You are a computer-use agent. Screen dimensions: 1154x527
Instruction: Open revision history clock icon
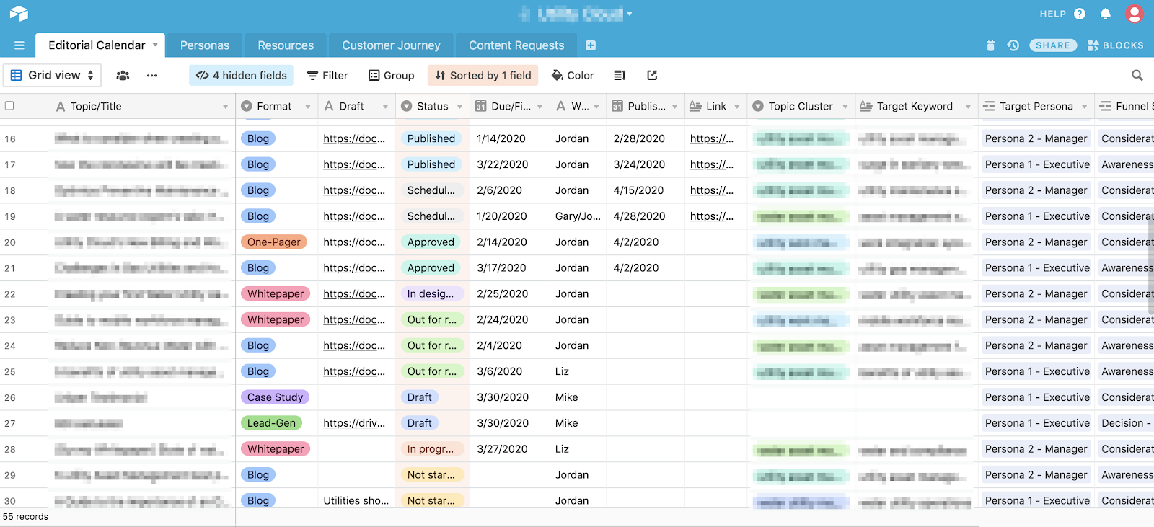coord(1013,45)
